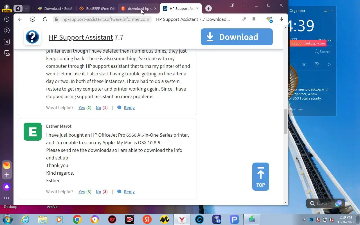
Task: Launch Internet Explorer from taskbar
Action: pyautogui.click(x=25, y=219)
